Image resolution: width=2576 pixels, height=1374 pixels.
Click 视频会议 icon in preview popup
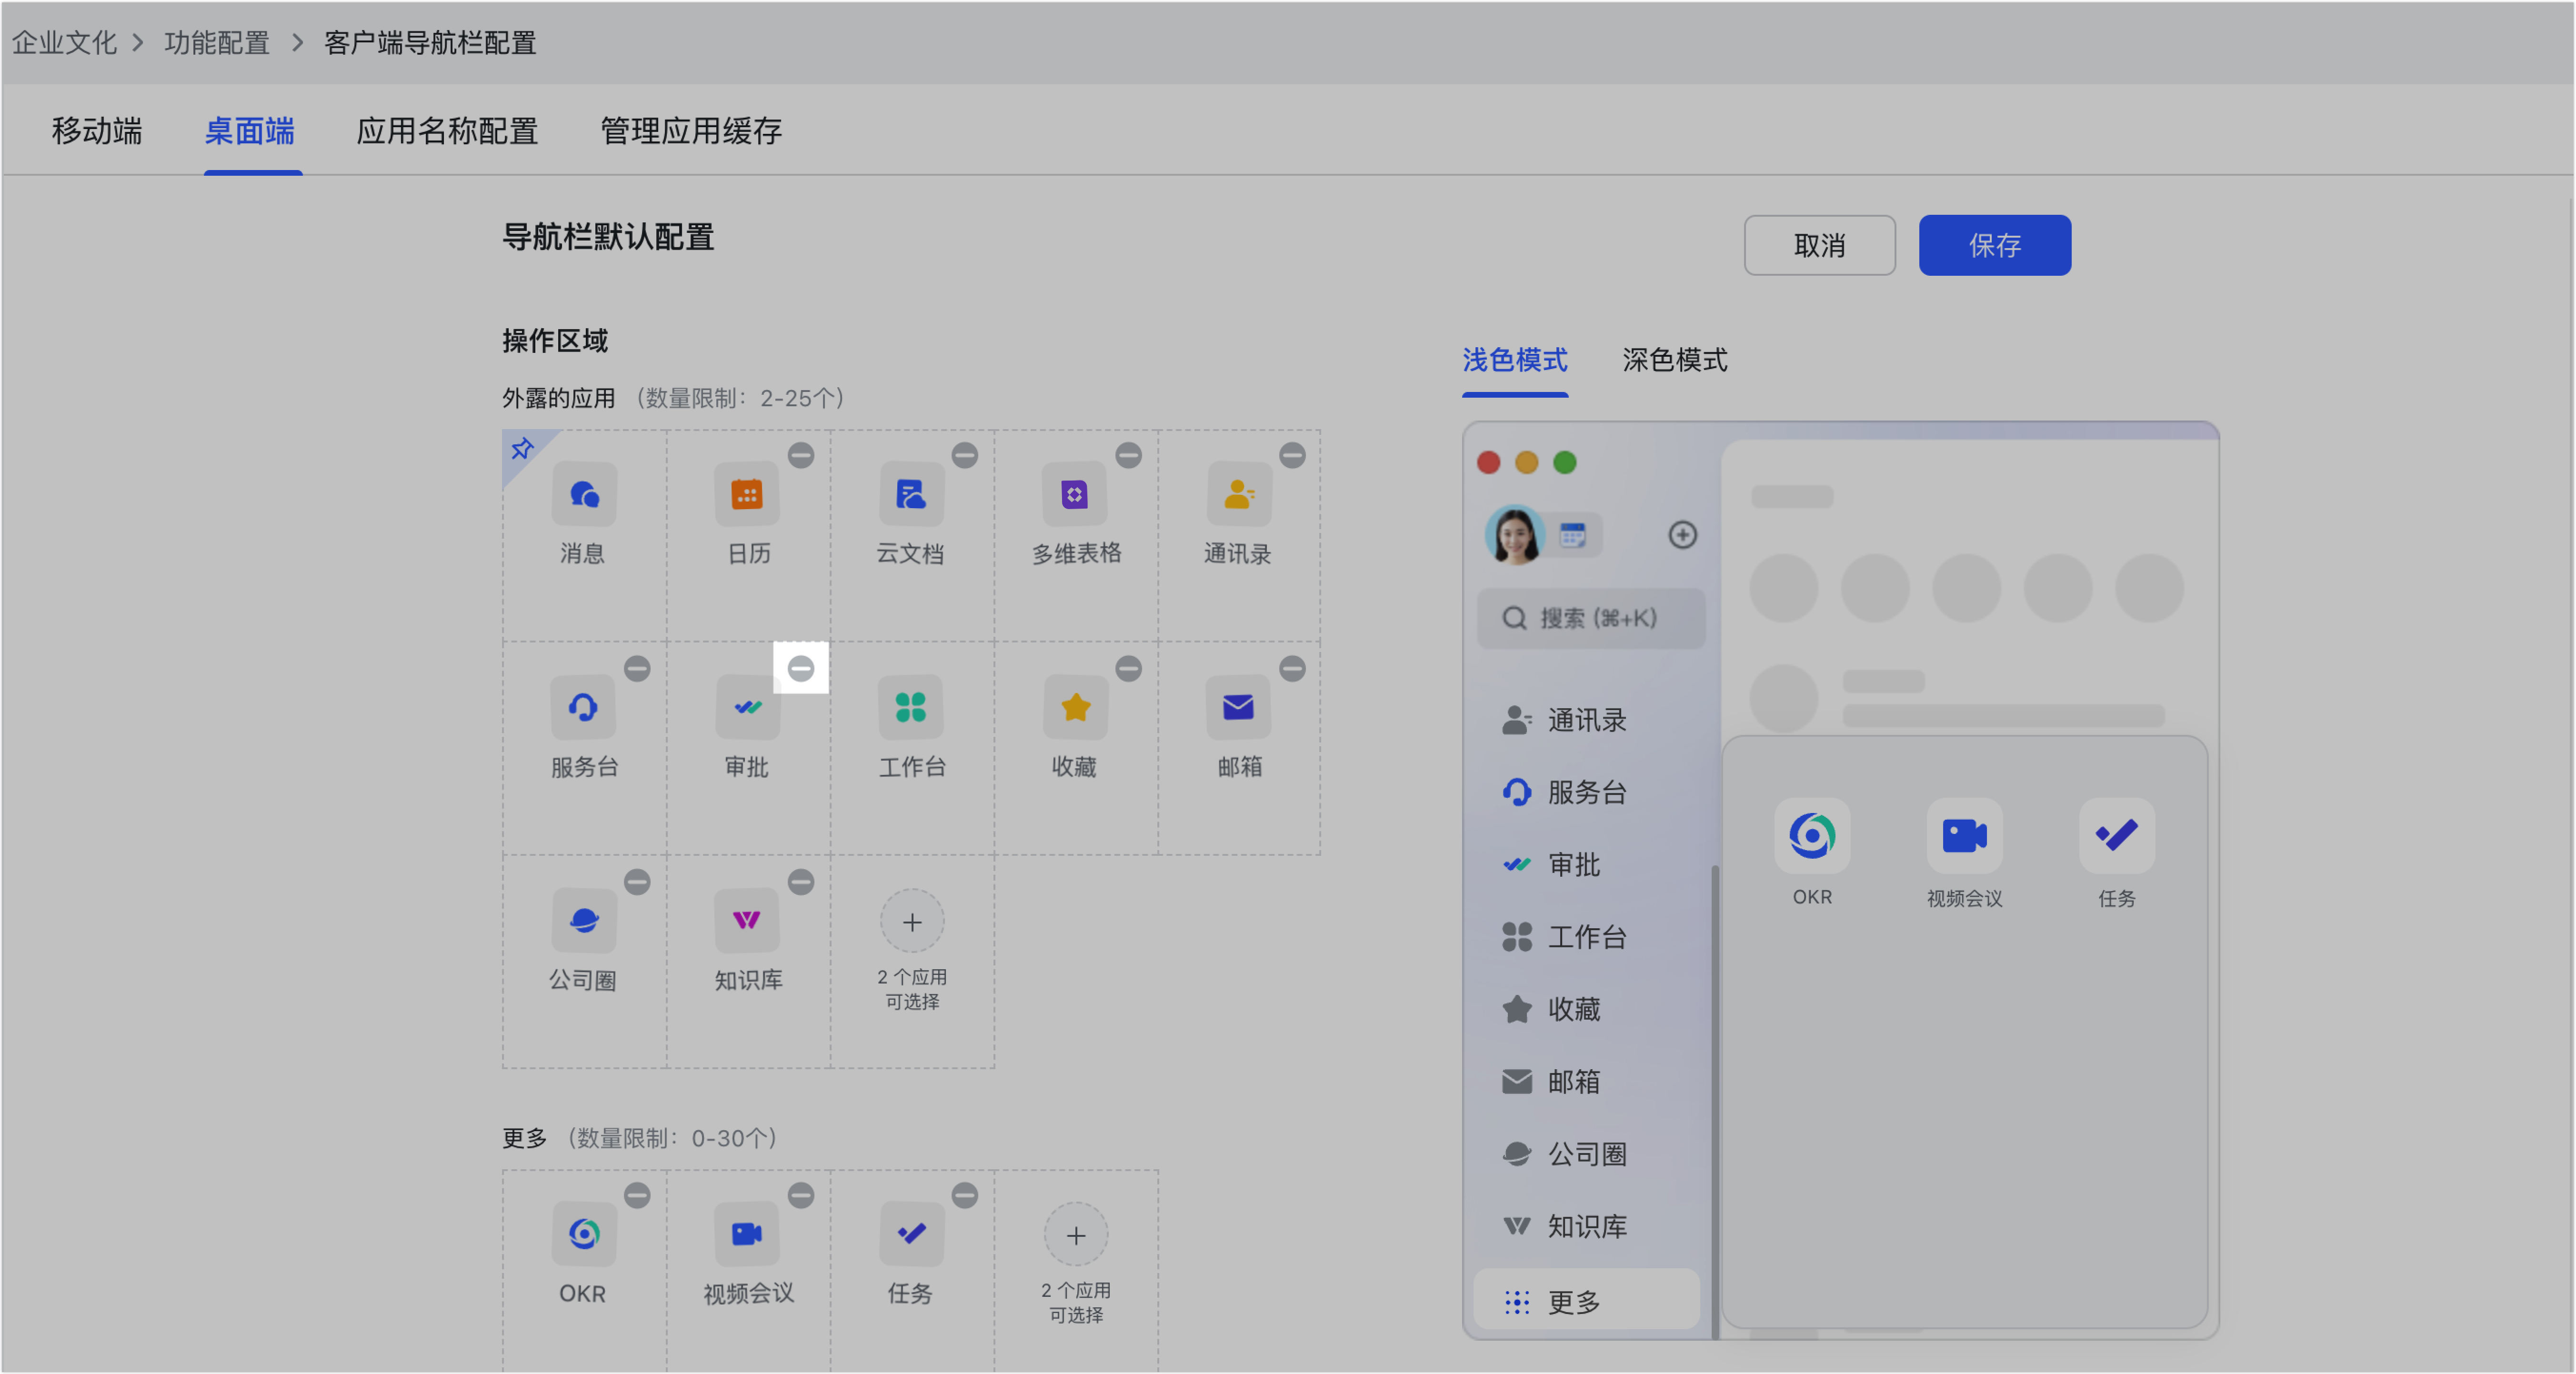click(1965, 836)
